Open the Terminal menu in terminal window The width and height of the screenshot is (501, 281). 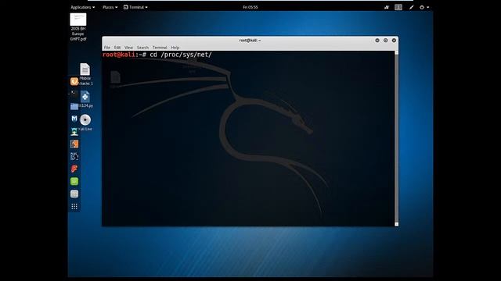point(160,48)
